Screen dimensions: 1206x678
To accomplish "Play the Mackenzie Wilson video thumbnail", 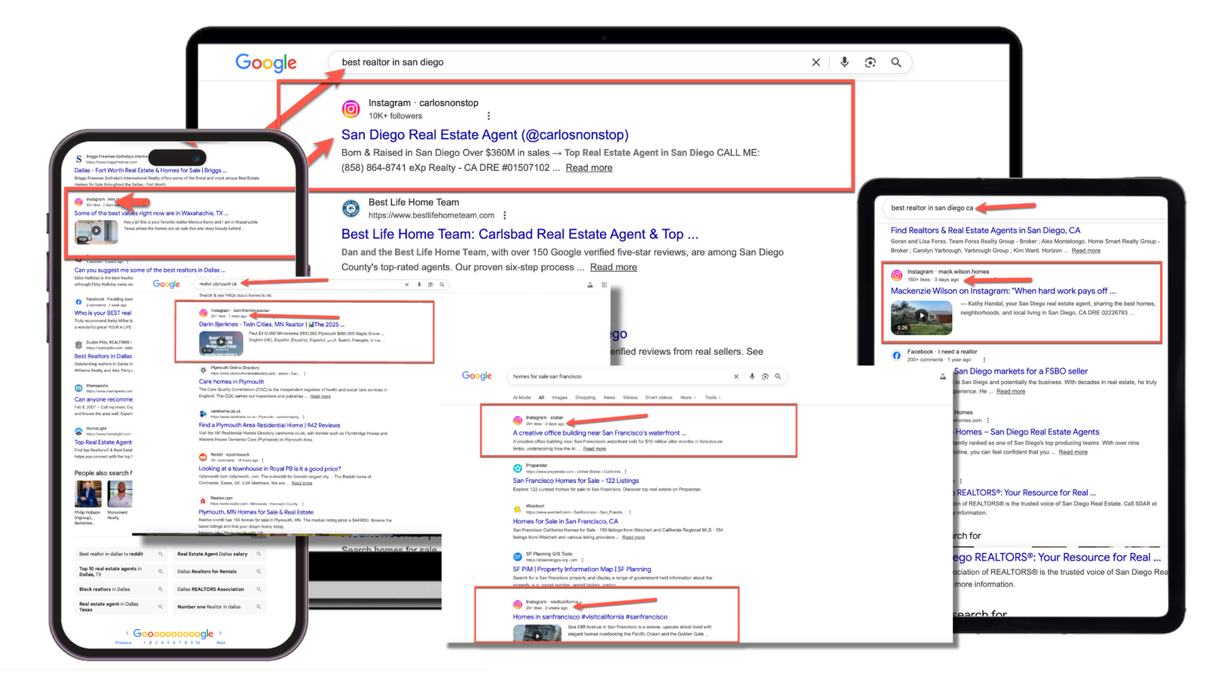I will tap(921, 316).
